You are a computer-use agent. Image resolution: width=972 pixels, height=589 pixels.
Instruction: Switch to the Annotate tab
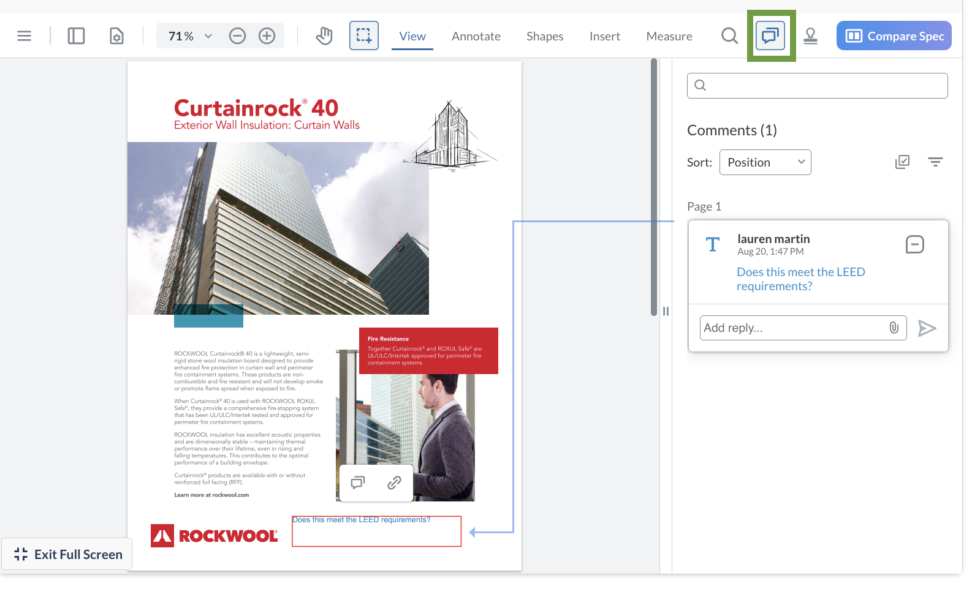476,36
